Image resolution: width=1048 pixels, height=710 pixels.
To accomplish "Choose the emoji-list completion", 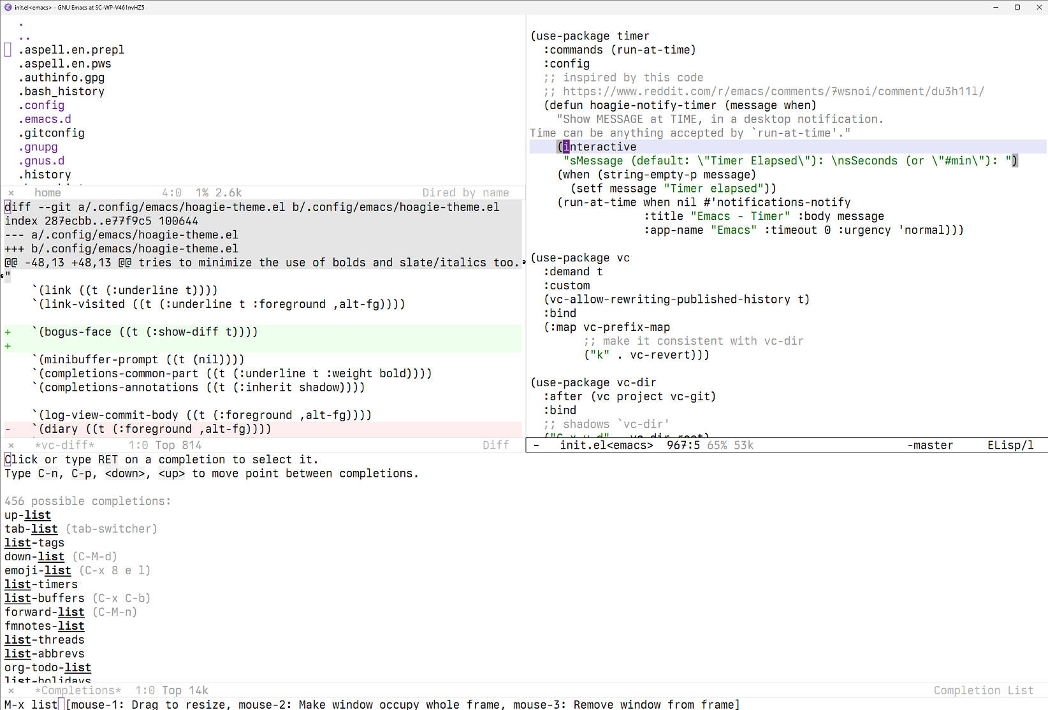I will [38, 570].
